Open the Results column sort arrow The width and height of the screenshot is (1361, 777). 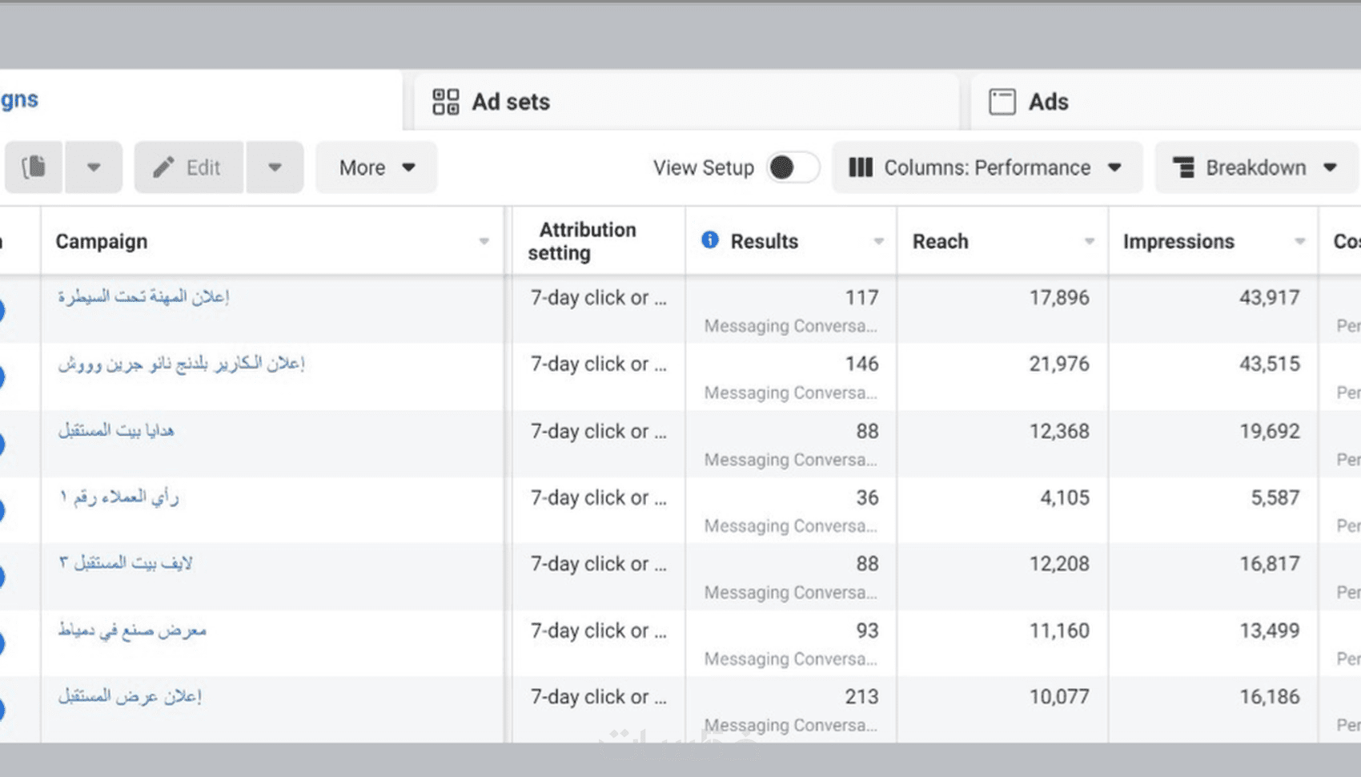click(x=878, y=241)
